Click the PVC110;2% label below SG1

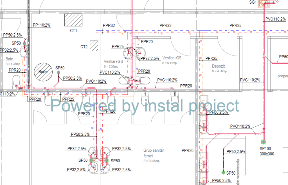276,19
